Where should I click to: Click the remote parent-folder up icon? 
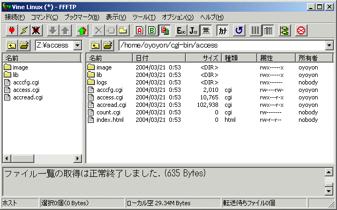pos(95,45)
